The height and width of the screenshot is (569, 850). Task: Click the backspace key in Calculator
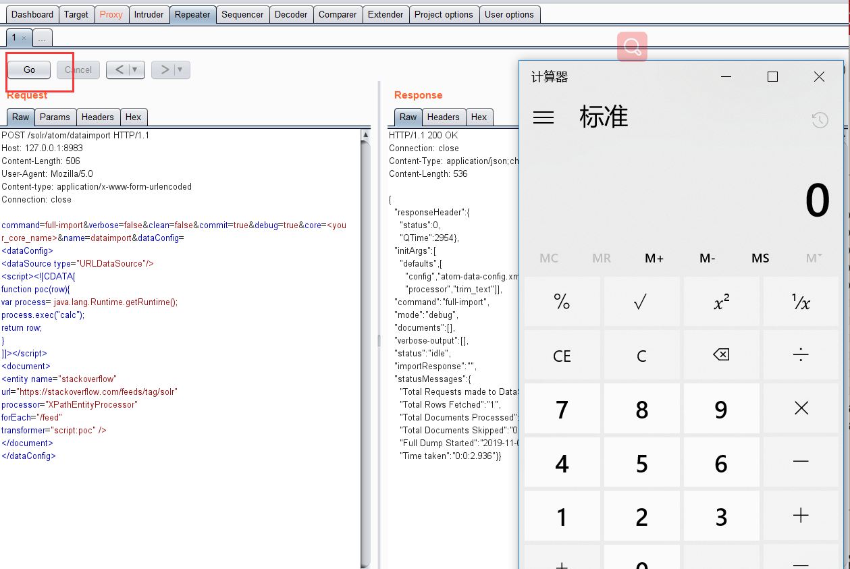pos(721,355)
